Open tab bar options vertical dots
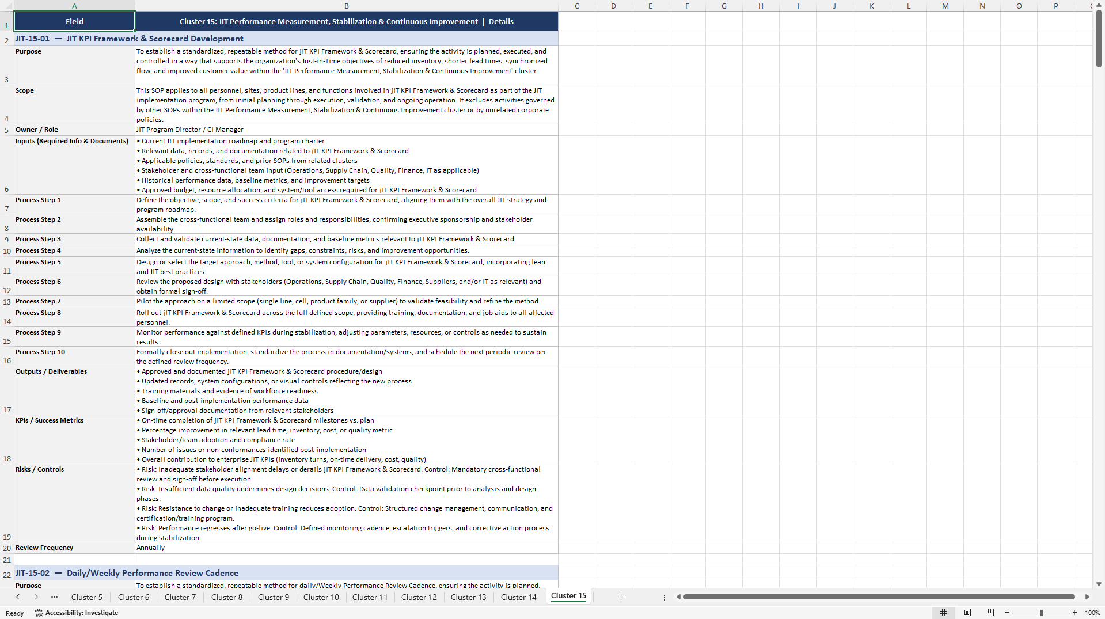 tap(664, 597)
